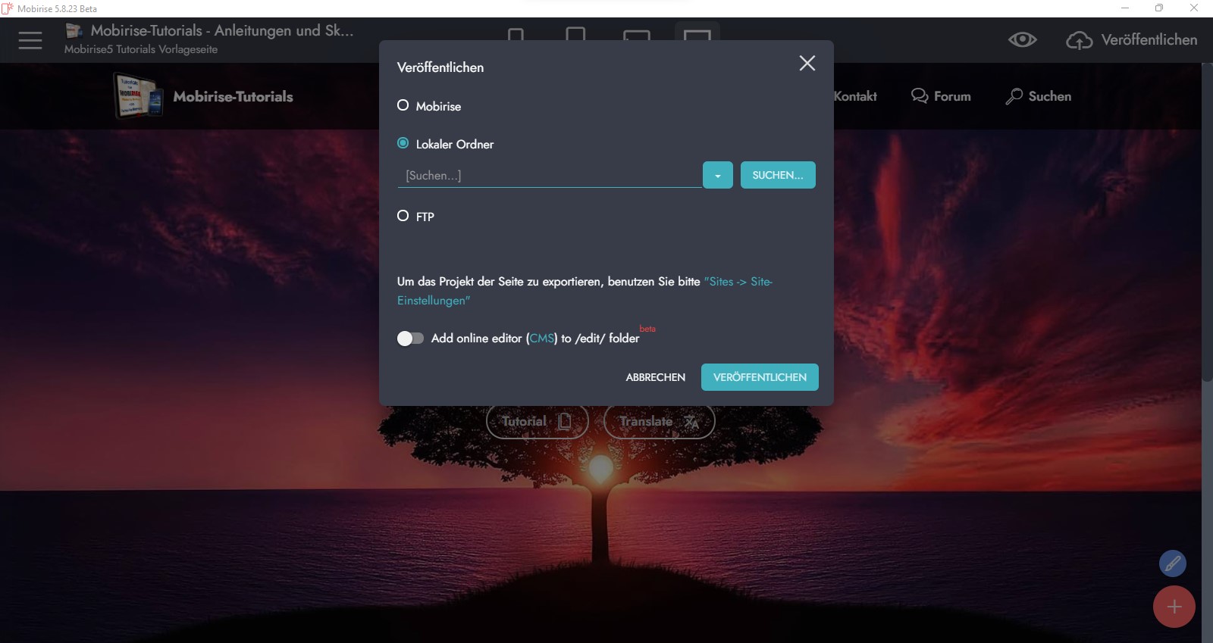This screenshot has width=1213, height=643.
Task: Switch to desktop view device icon
Action: click(697, 35)
